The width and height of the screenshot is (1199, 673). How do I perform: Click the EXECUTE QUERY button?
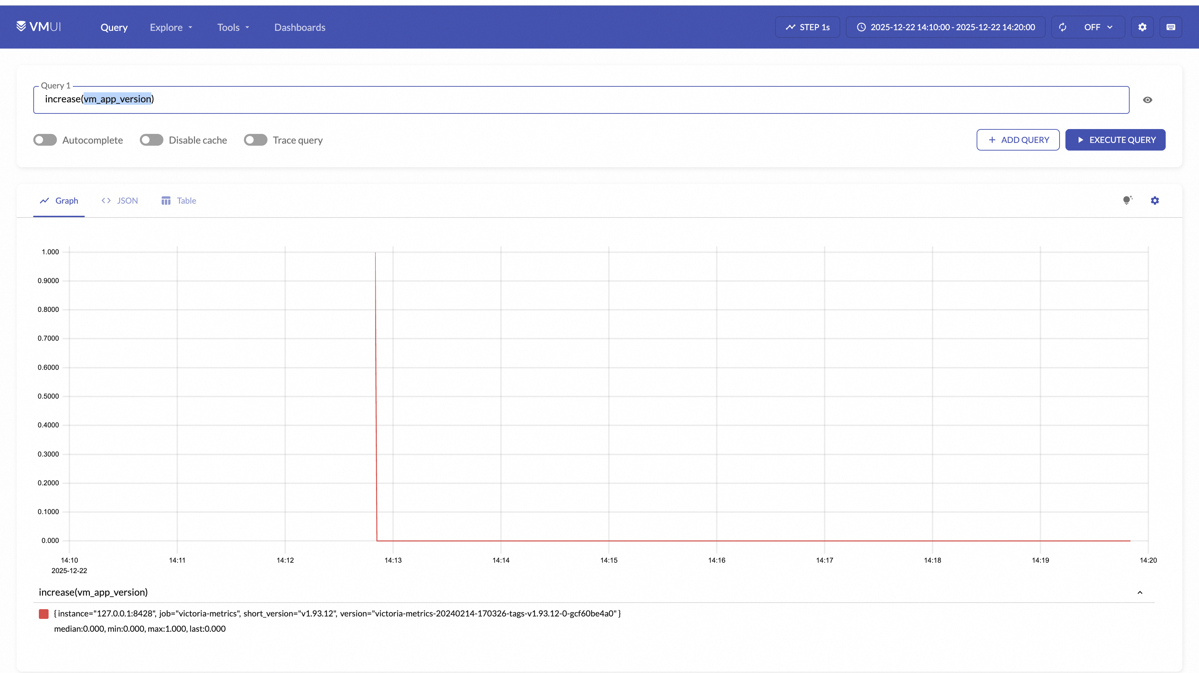1115,139
